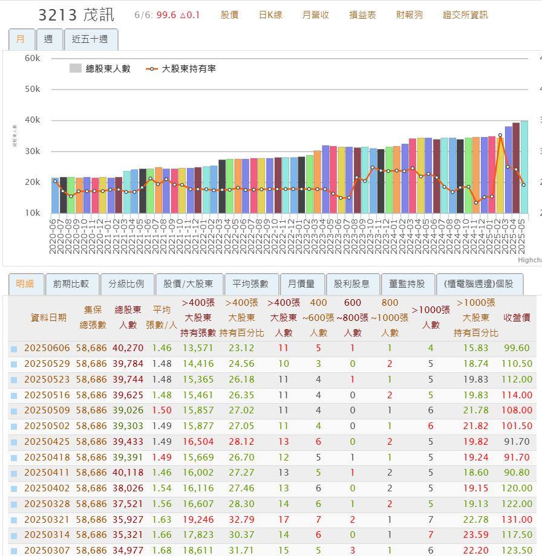Click the blue square icon beside 20250321

(14, 520)
